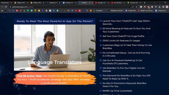169x95 pixels.
Task: Mute the BrainBox tab via speaker icon
Action: point(89,3)
